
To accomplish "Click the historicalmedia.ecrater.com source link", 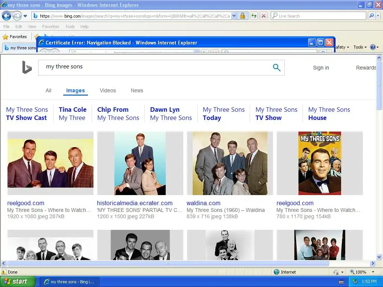I will (x=135, y=203).
